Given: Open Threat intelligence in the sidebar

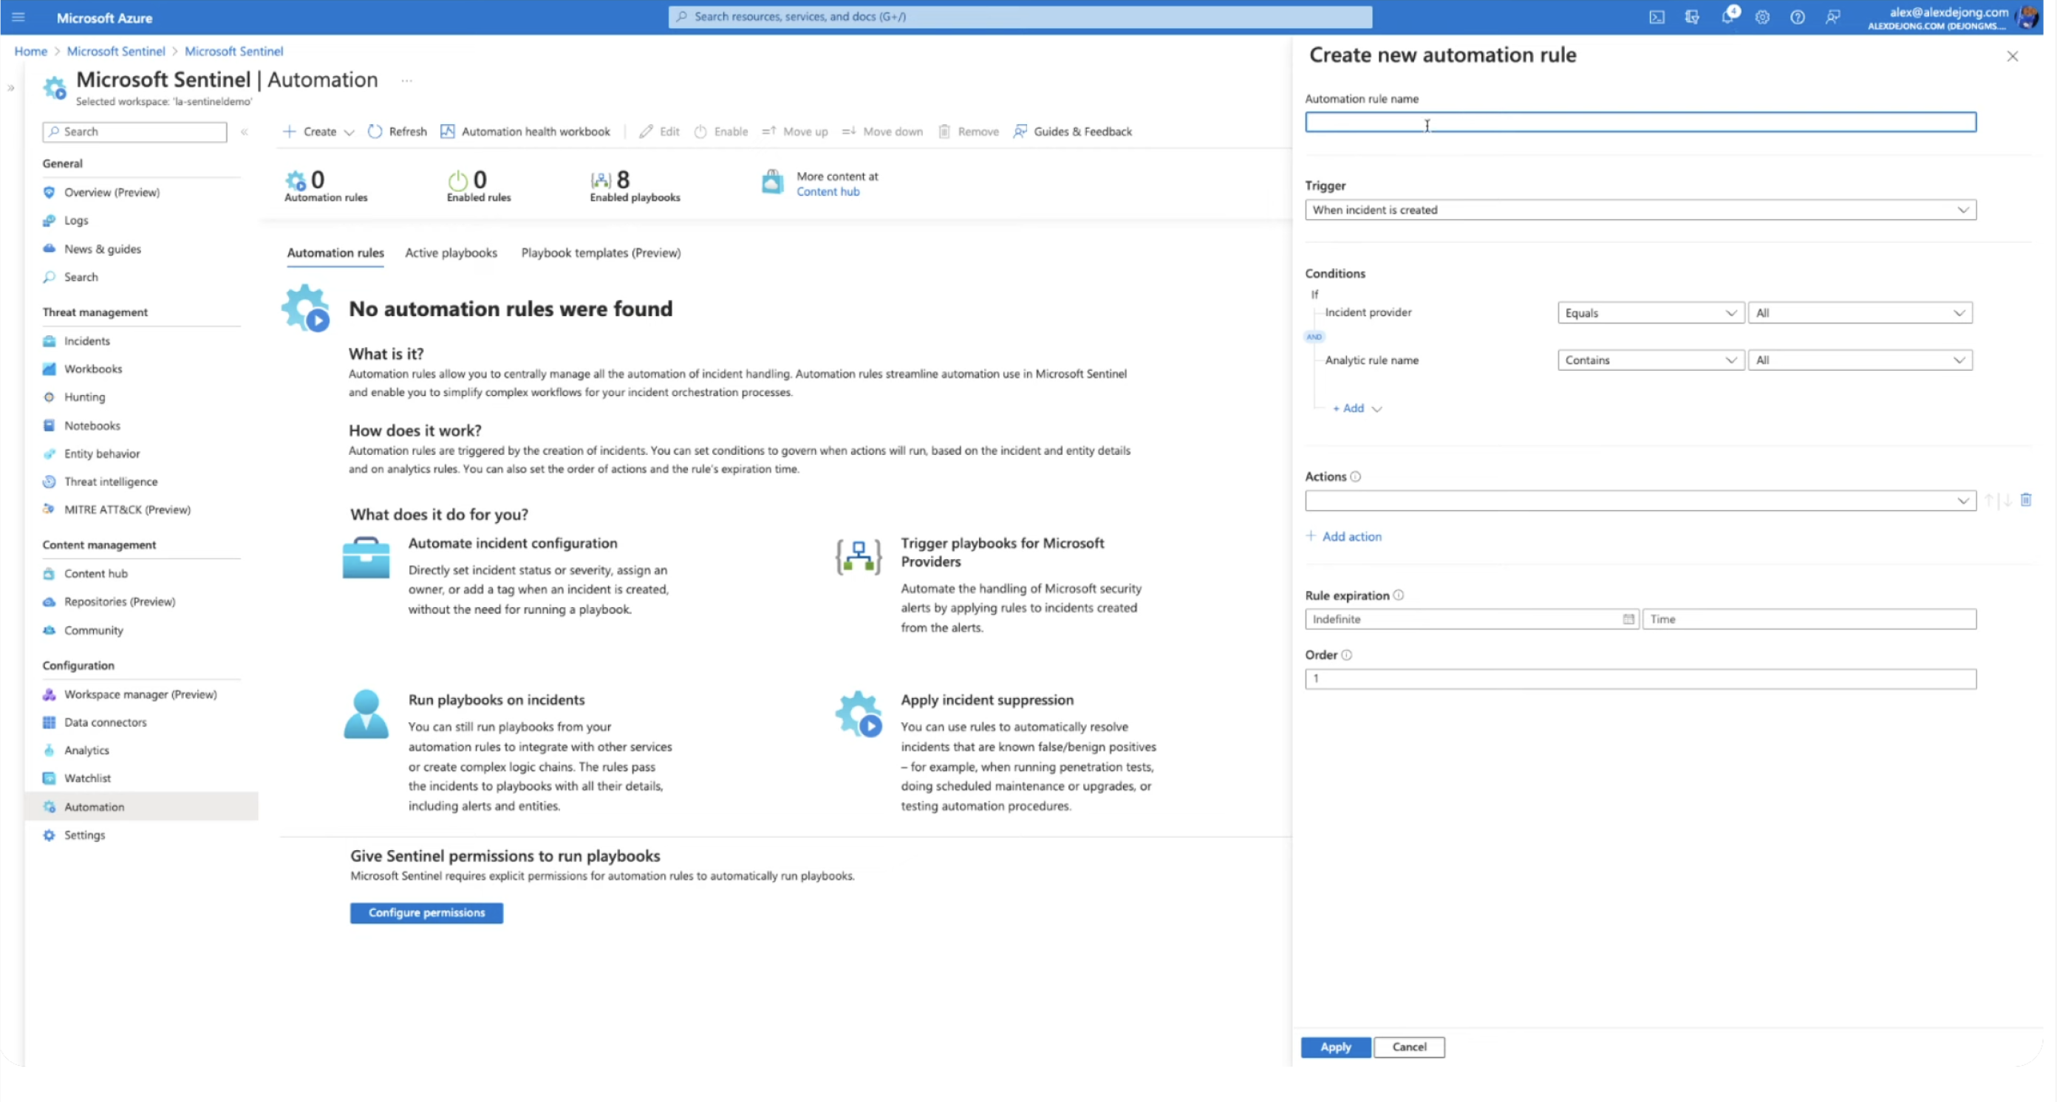Looking at the screenshot, I should pyautogui.click(x=111, y=482).
